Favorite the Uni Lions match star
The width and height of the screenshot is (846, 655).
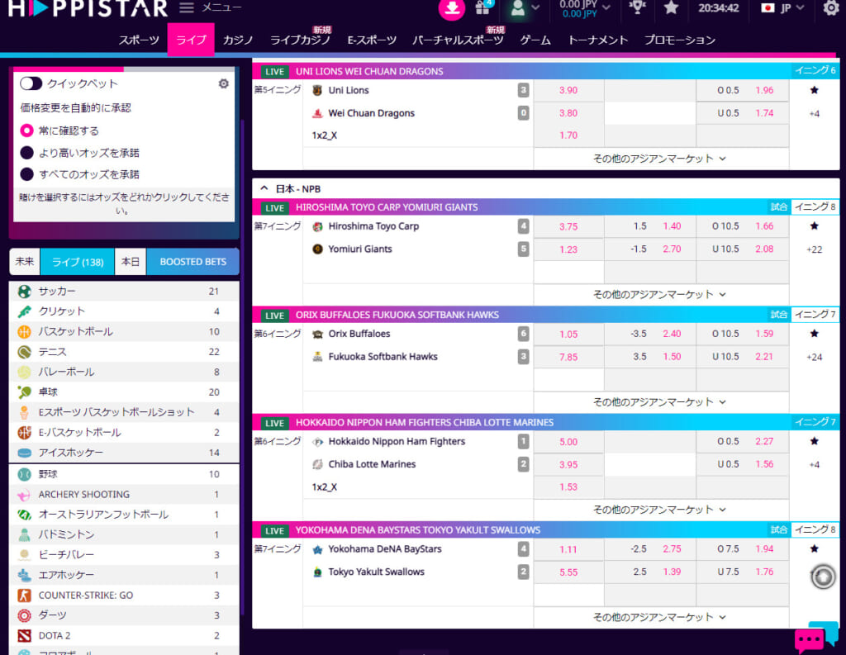(814, 90)
